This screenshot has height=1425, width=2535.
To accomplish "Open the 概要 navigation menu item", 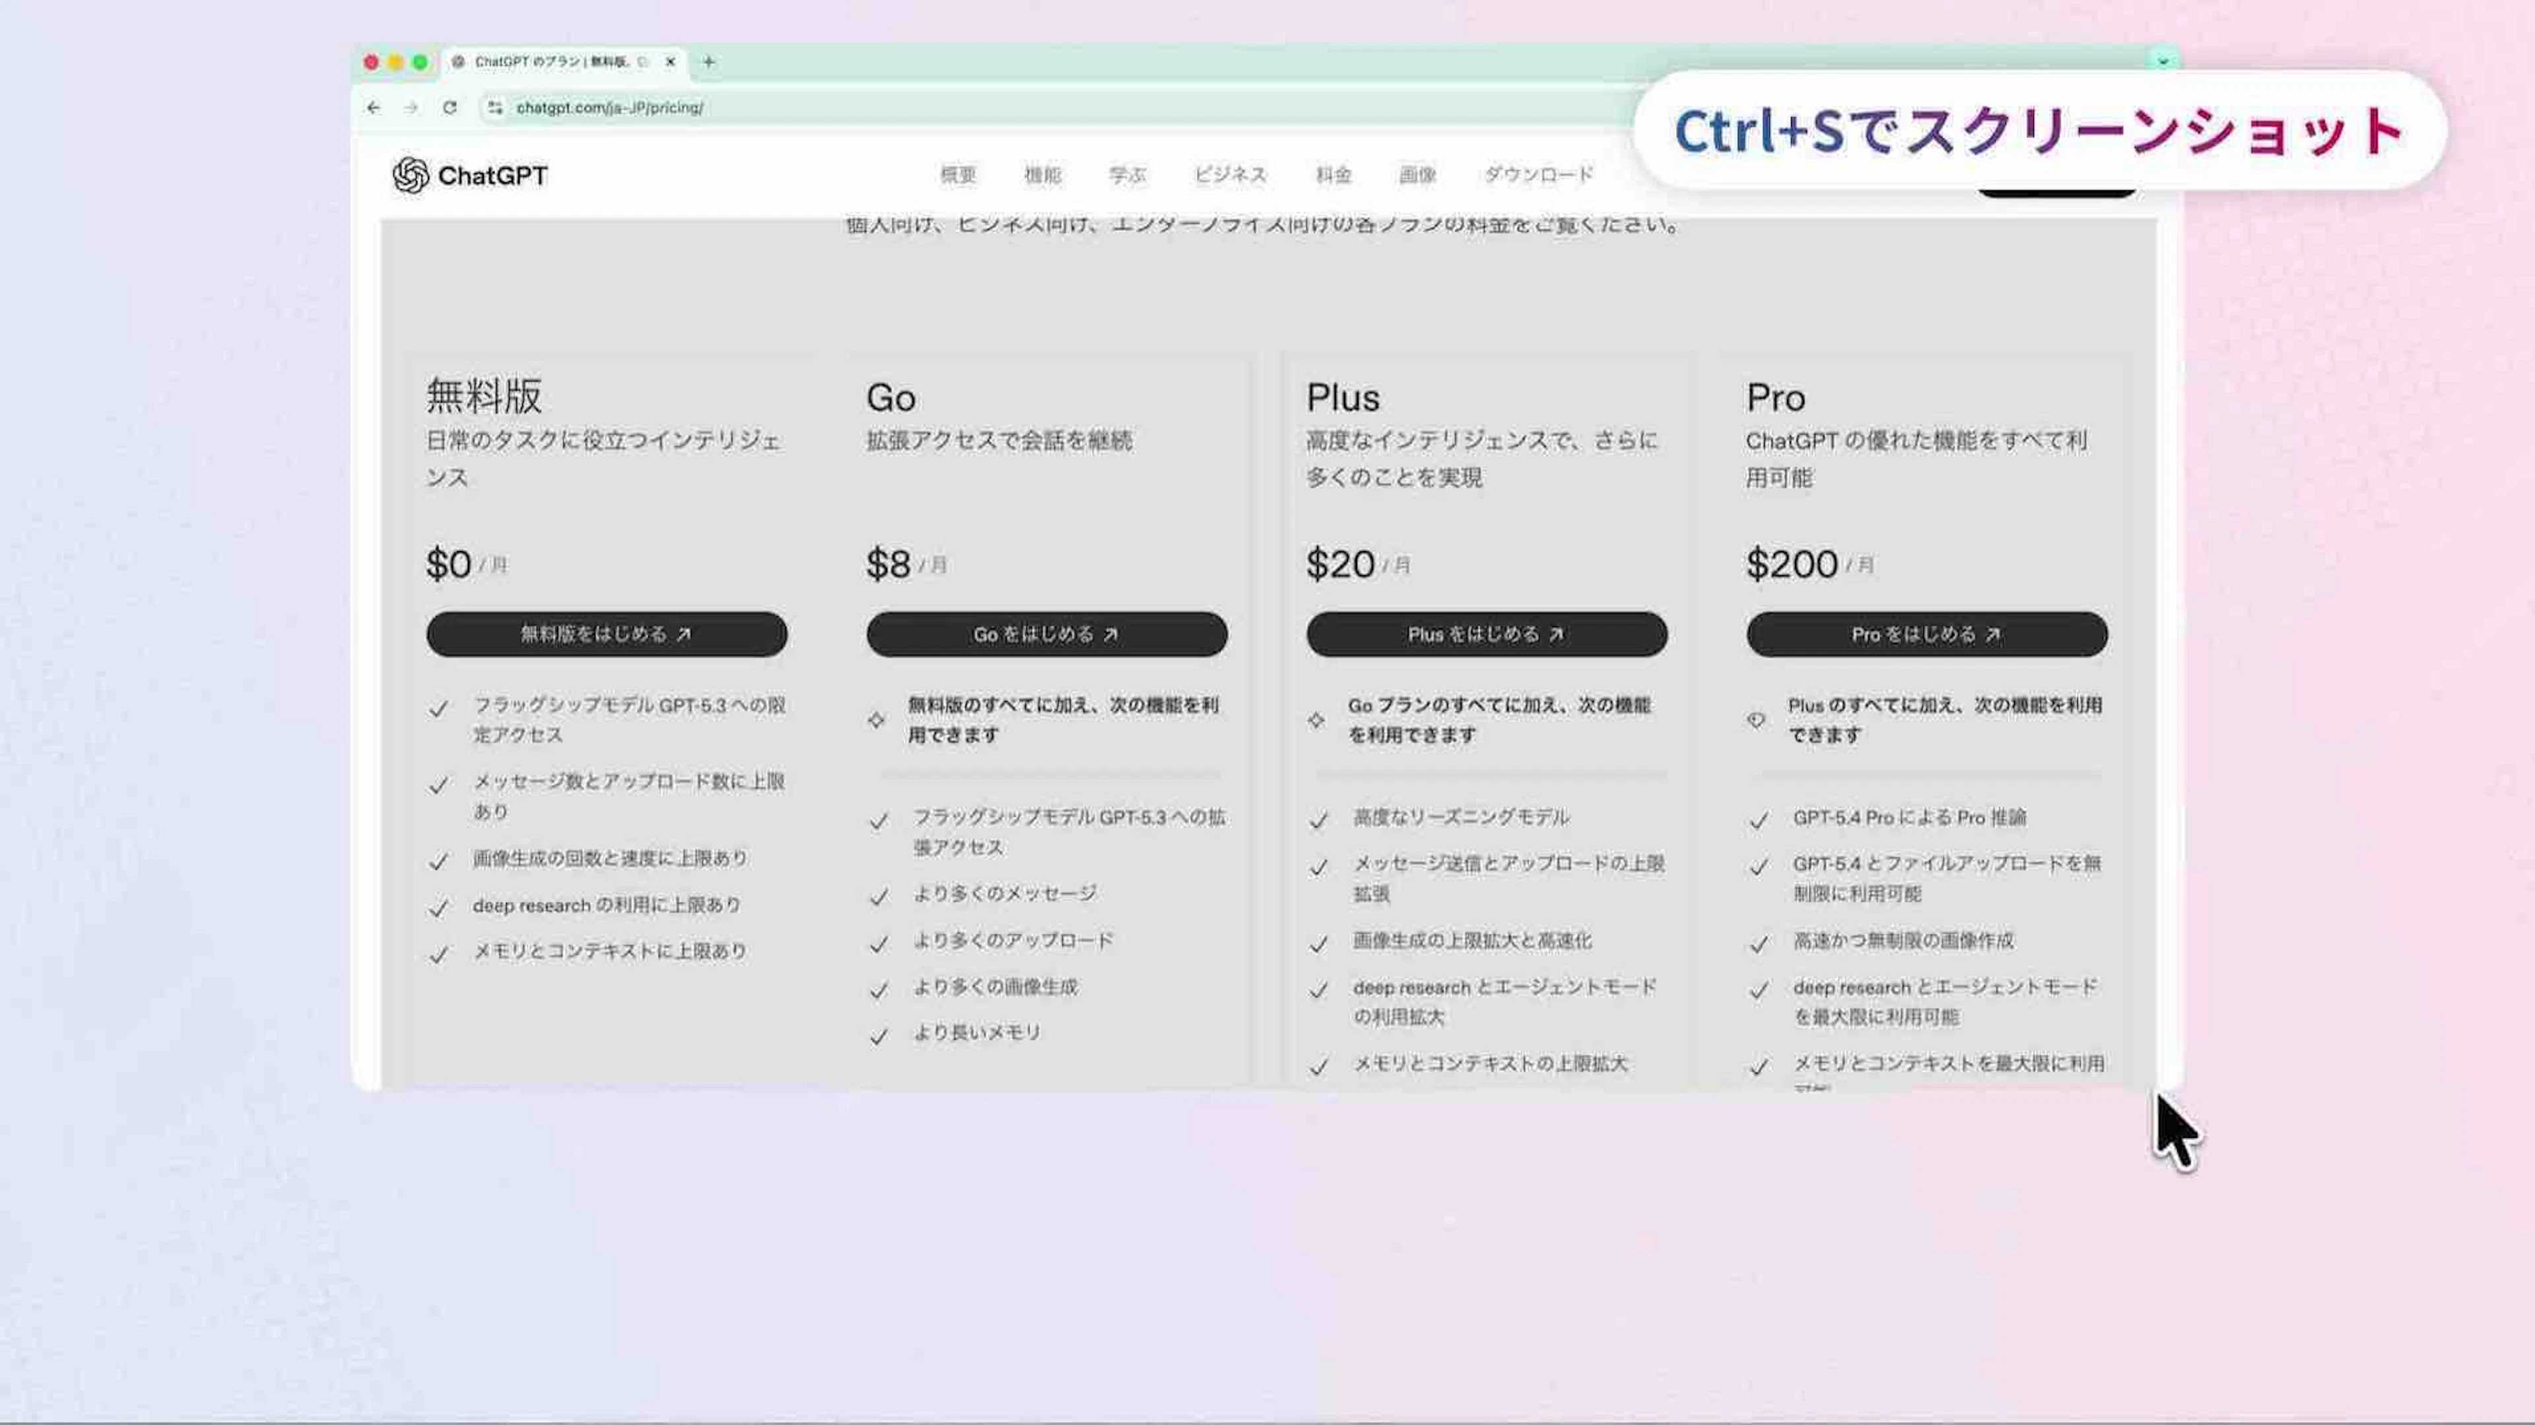I will [957, 175].
